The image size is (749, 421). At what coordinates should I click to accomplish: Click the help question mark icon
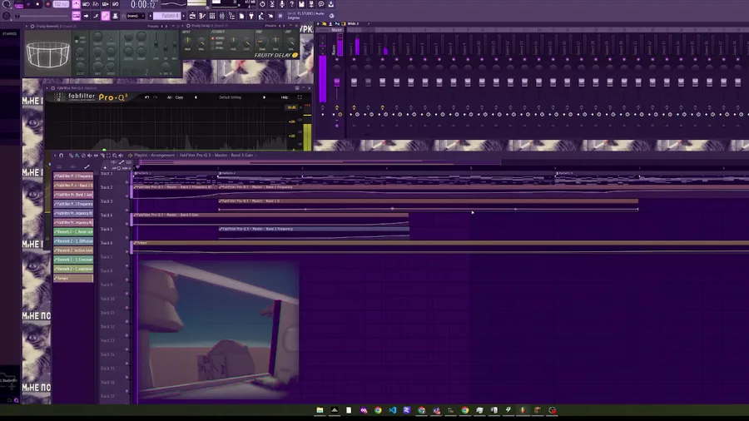pyautogui.click(x=292, y=4)
